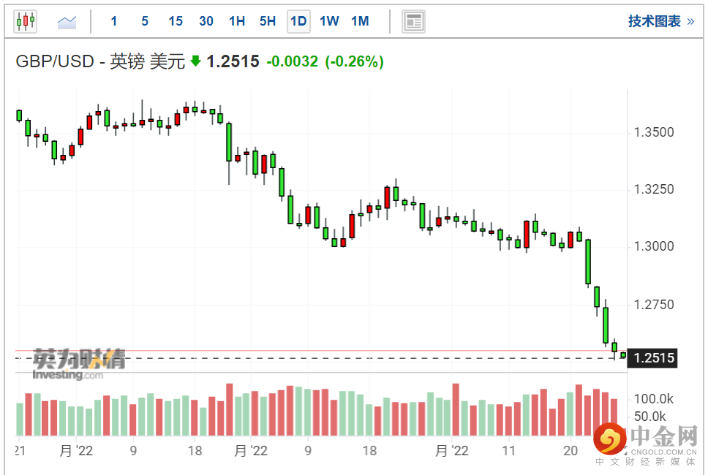Switch to the area chart icon
708x475 pixels.
67,21
